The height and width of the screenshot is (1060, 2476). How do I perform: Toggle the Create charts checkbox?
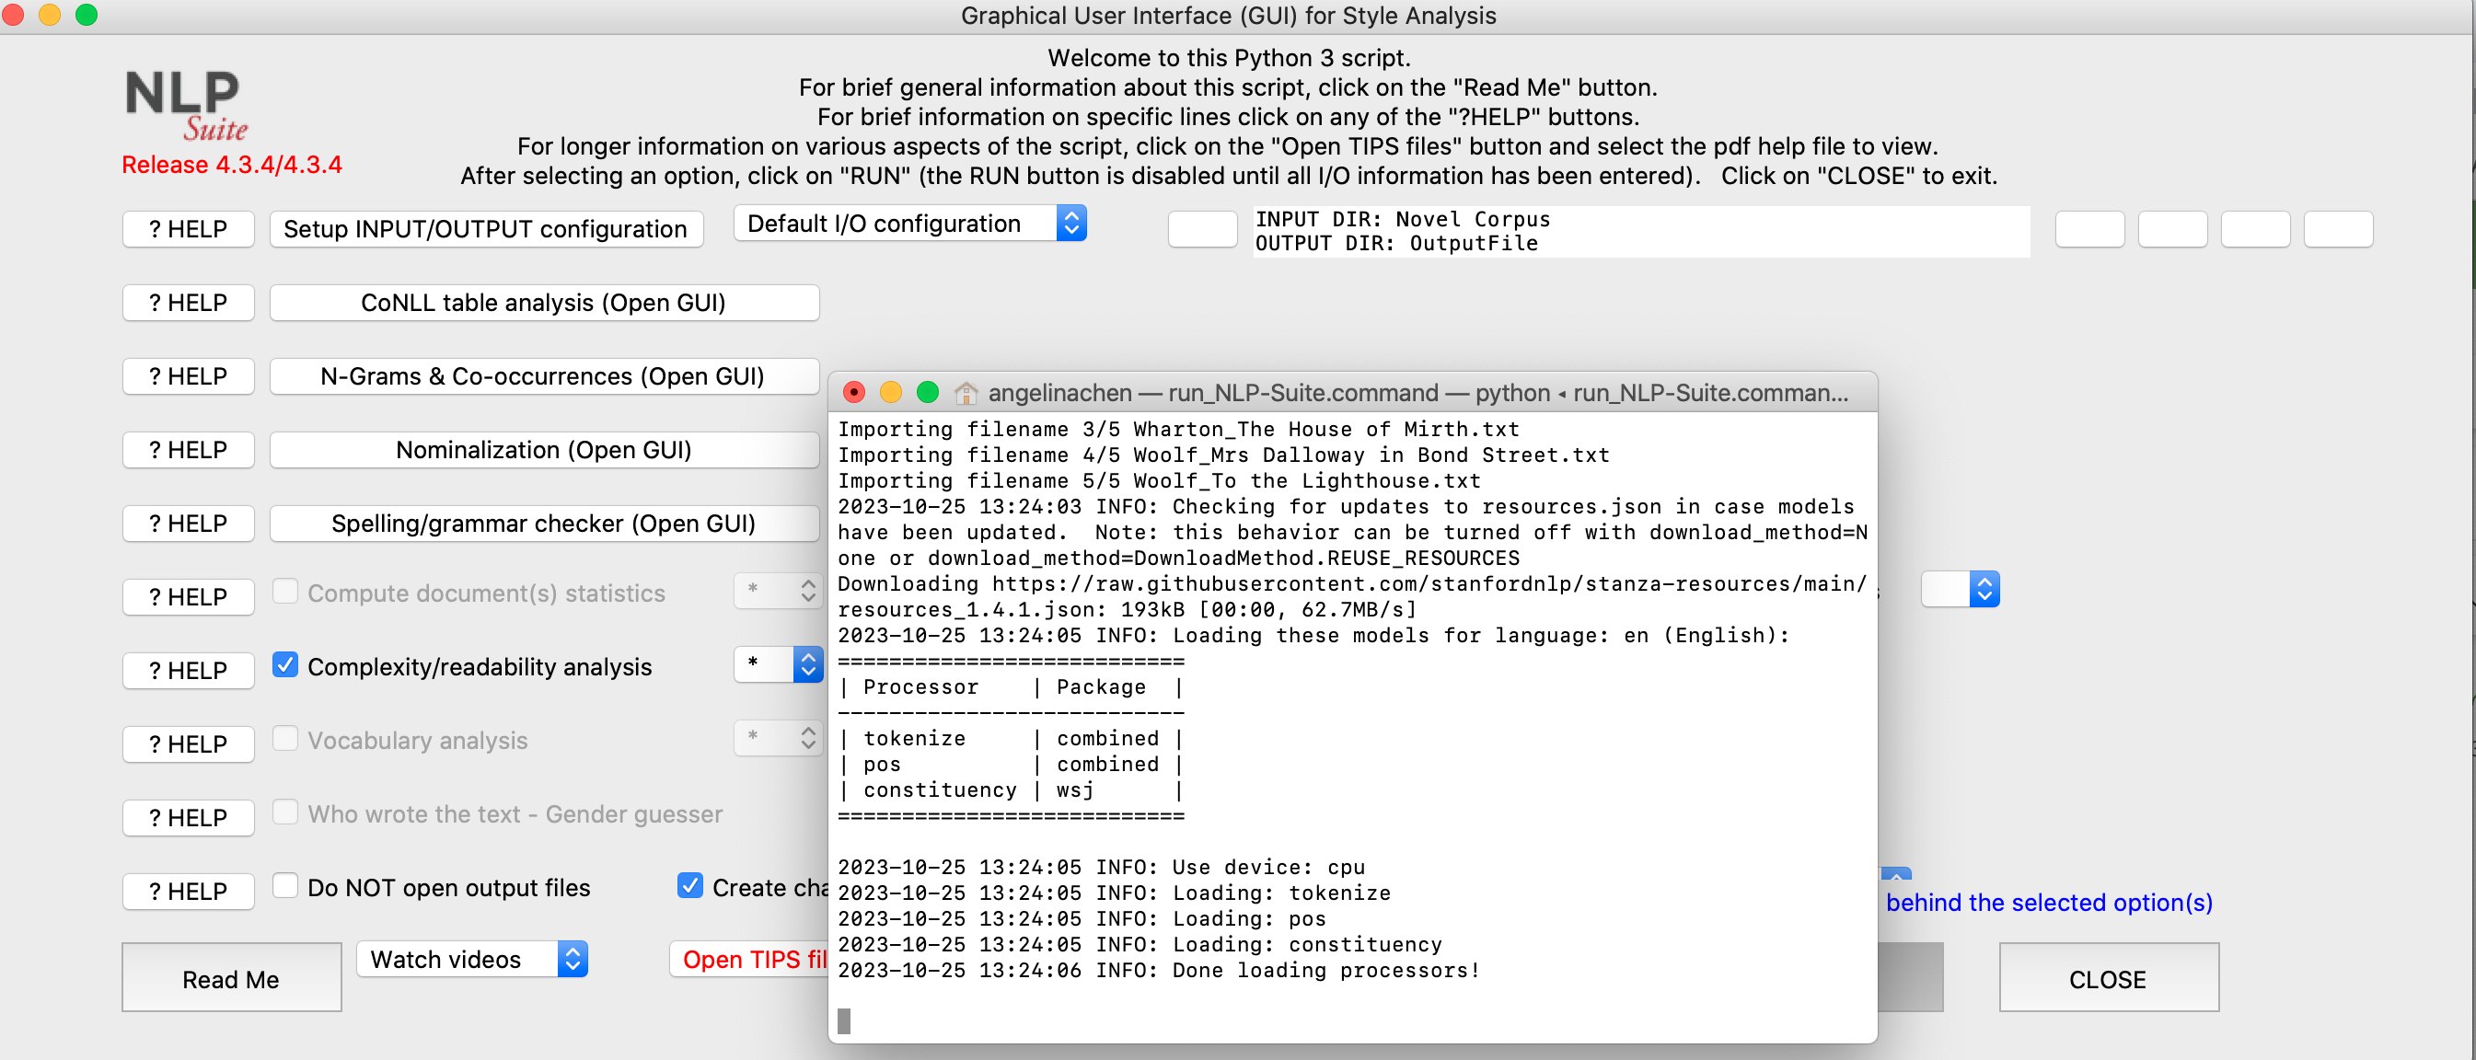coord(689,885)
